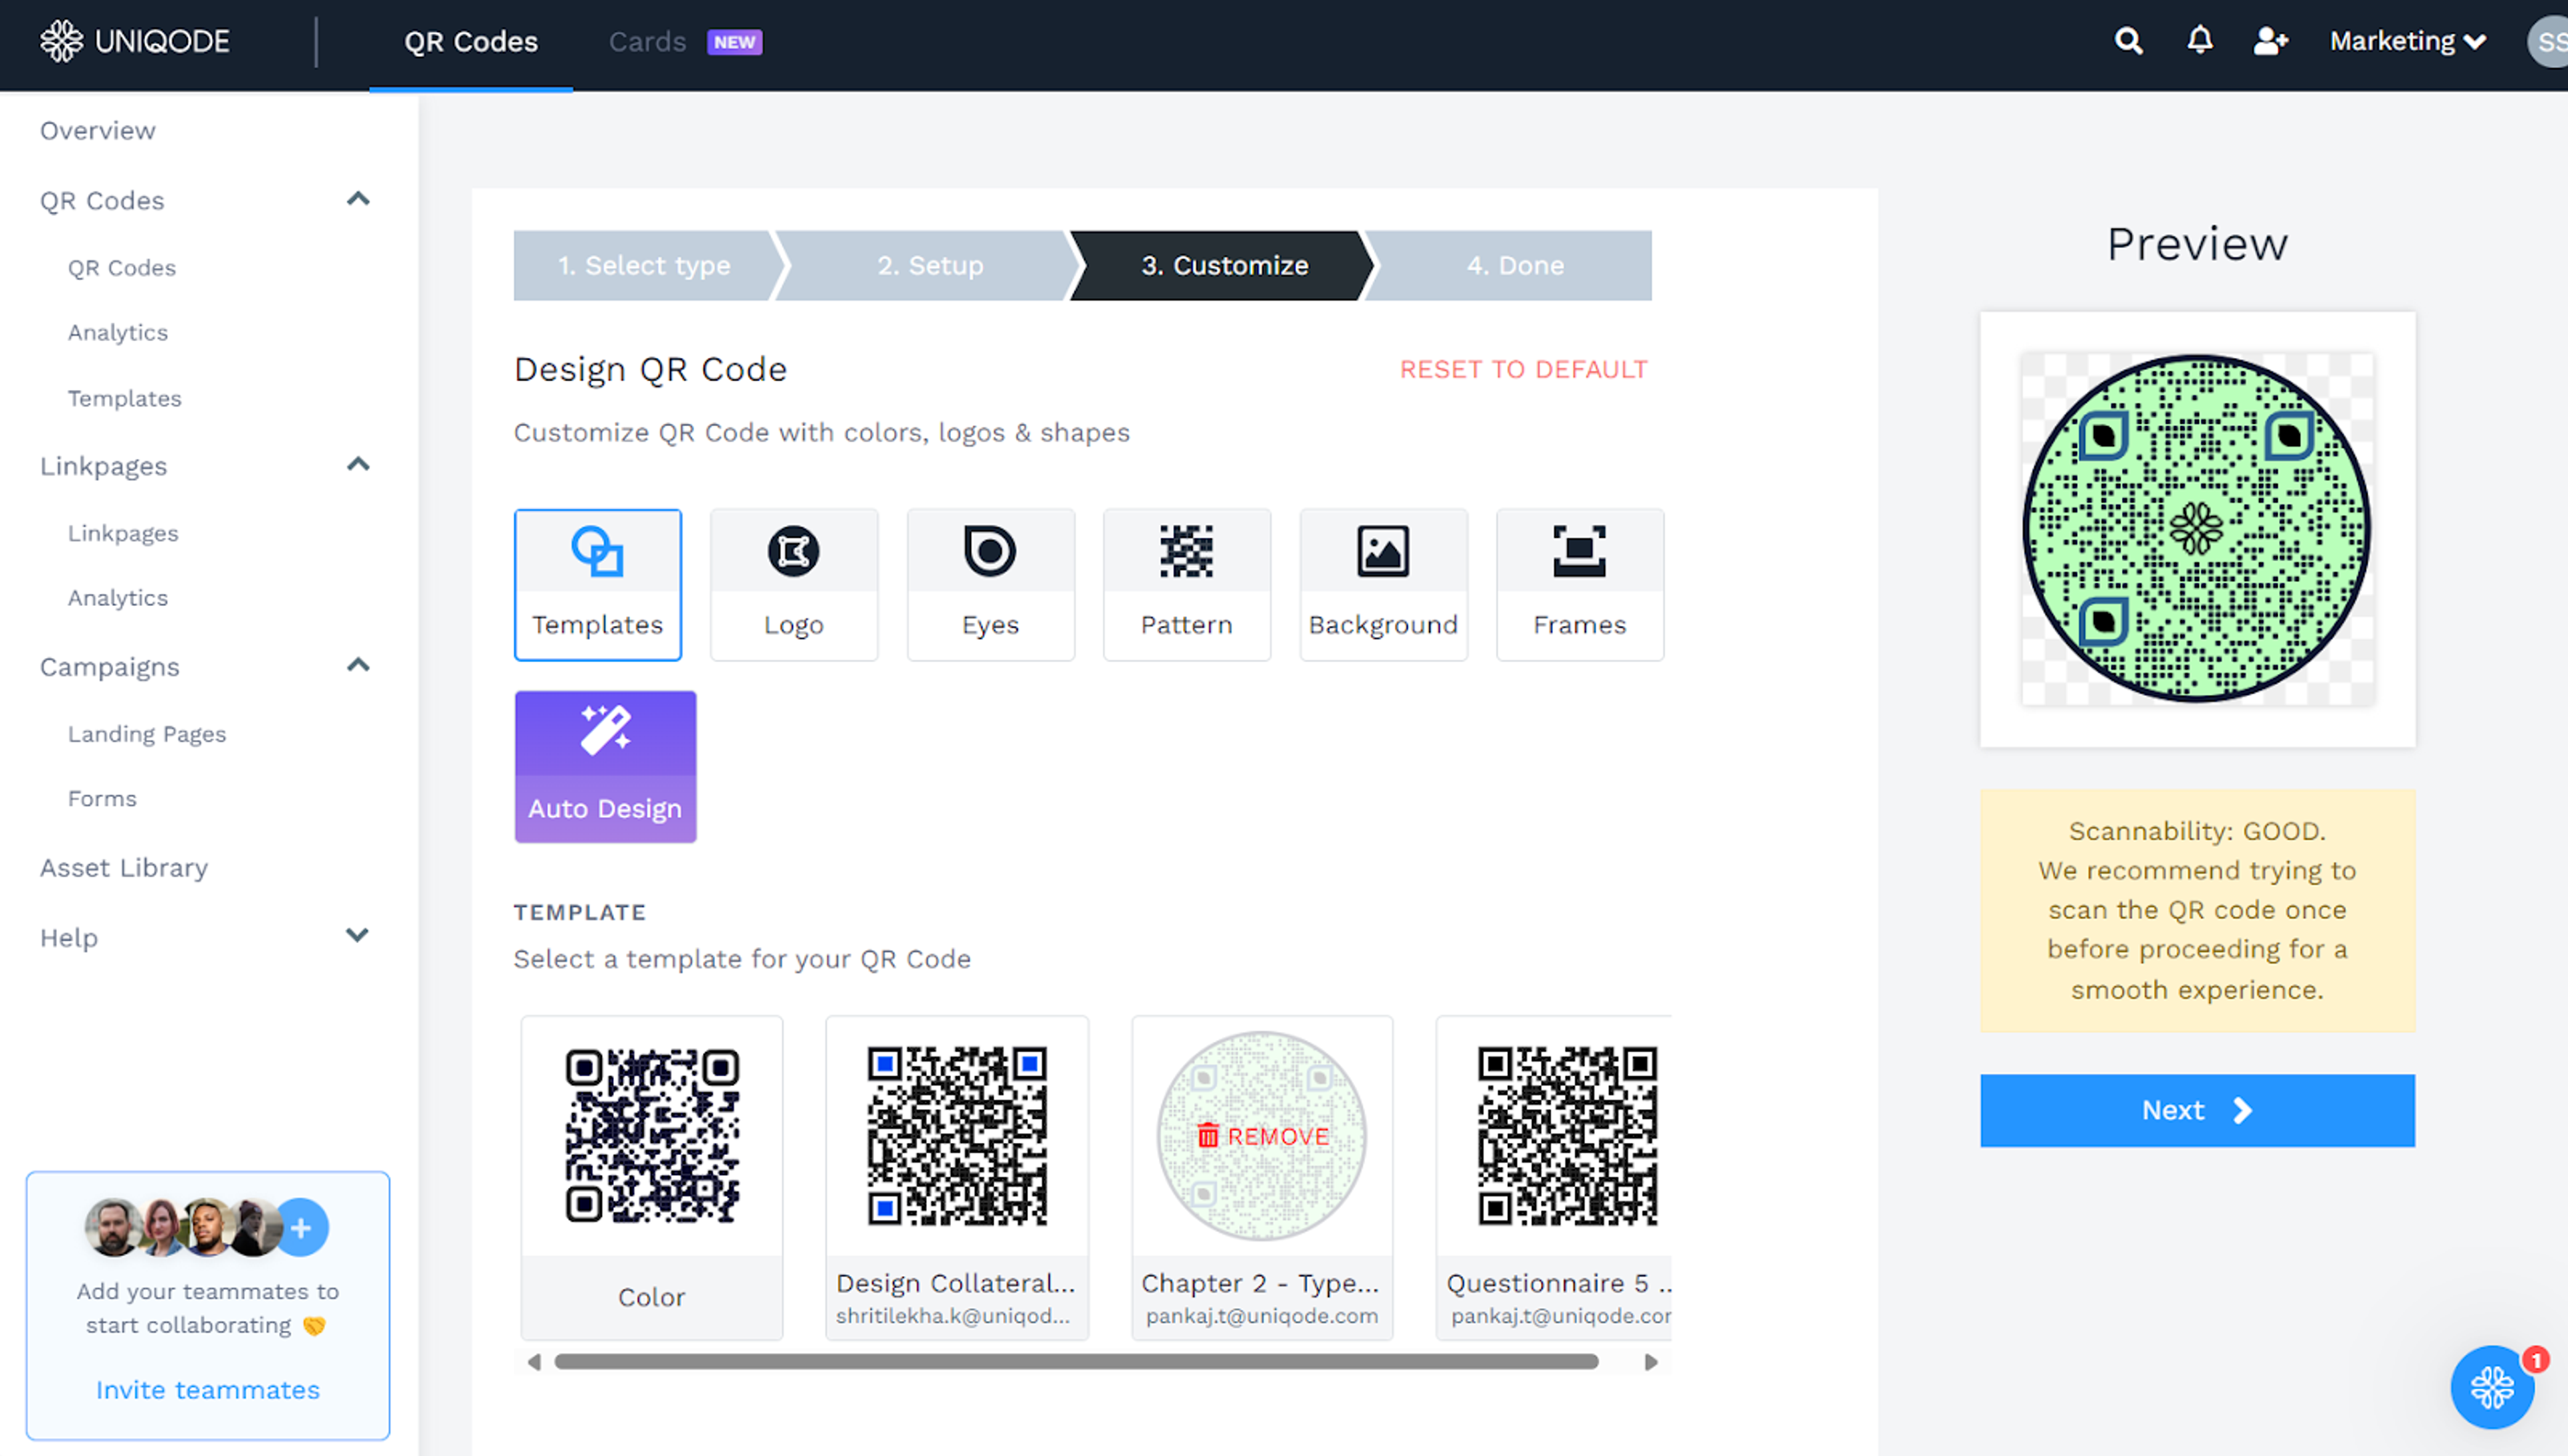Open Linkpages sub-item in sidebar
2568x1456 pixels.
(123, 534)
